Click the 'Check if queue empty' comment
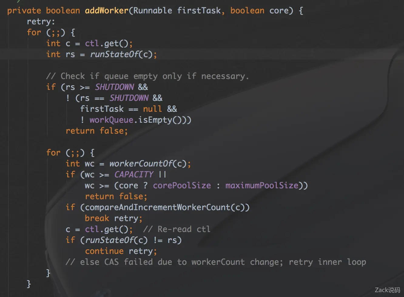Screen dimensions: 404x297 (x=147, y=76)
